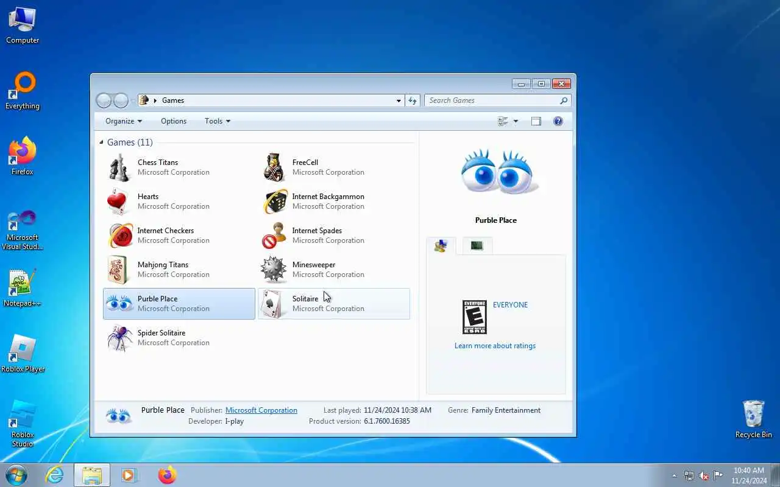Open Firefox from the taskbar
The width and height of the screenshot is (780, 487).
[167, 475]
